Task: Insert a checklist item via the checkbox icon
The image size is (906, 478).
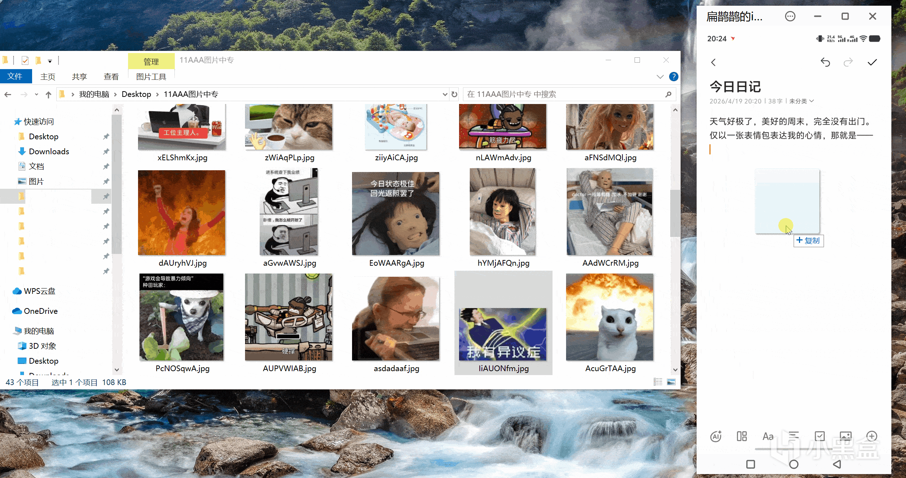Action: [820, 436]
